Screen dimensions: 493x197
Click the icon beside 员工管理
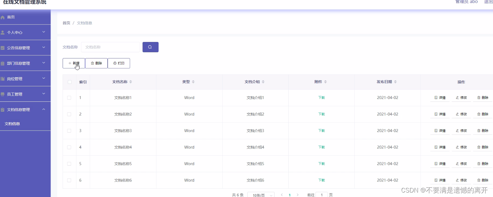tap(3, 94)
